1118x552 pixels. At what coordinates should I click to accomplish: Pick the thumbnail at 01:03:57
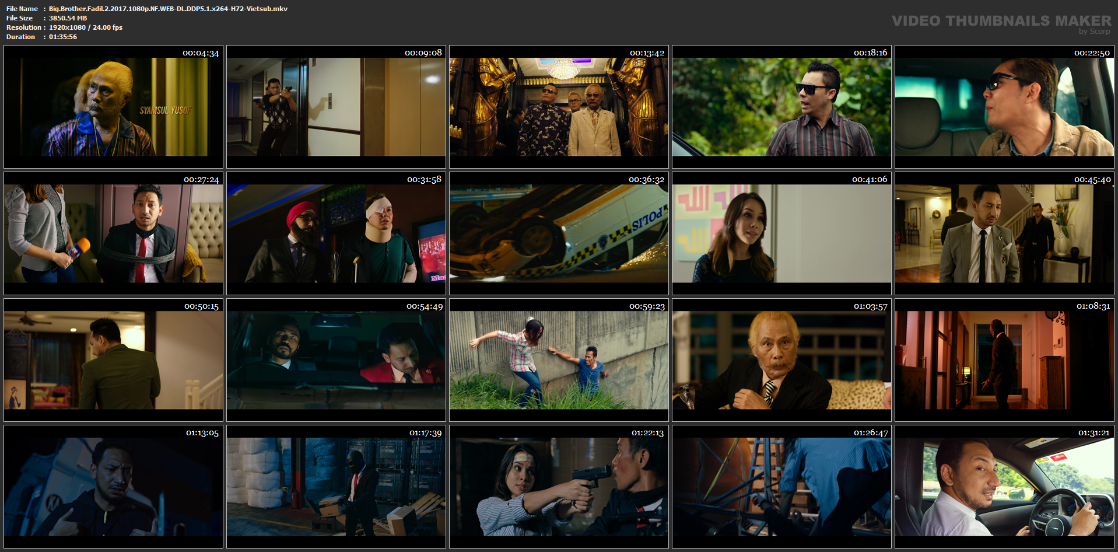(781, 360)
